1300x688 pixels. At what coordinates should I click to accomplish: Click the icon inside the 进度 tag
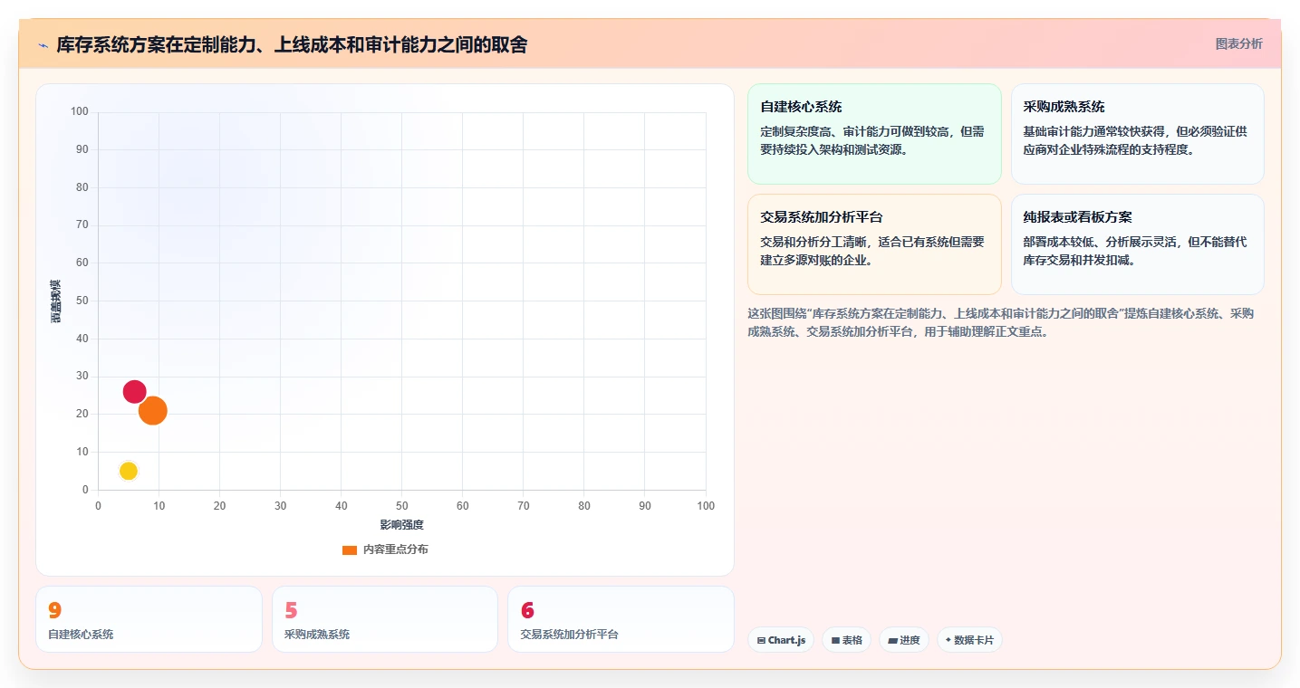tap(892, 640)
